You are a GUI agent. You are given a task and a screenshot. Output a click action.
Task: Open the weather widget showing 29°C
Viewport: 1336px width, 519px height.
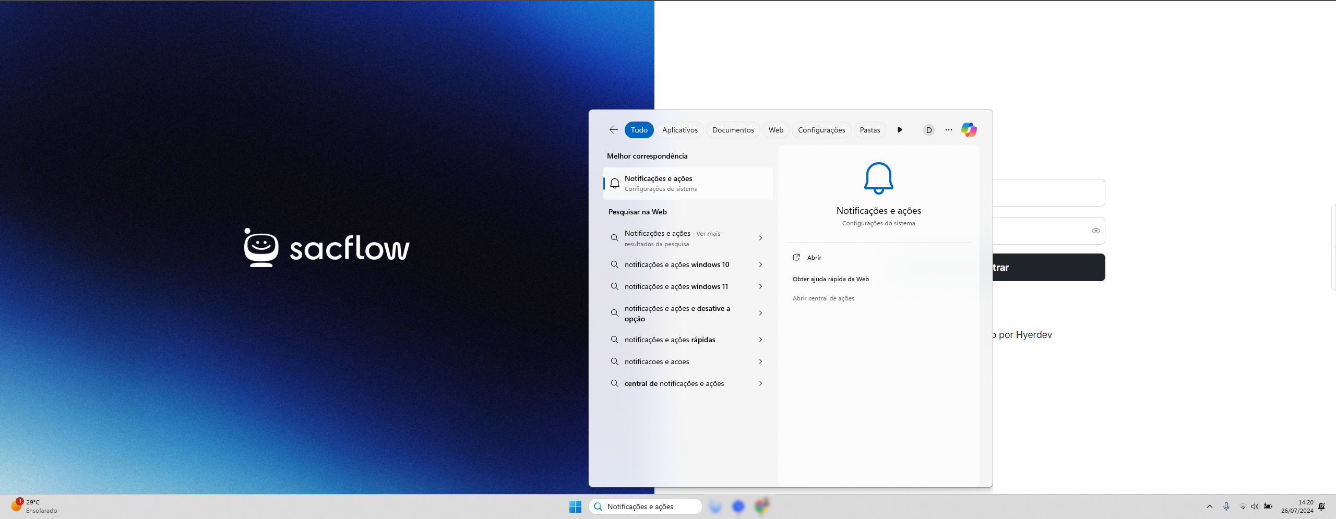click(x=34, y=506)
